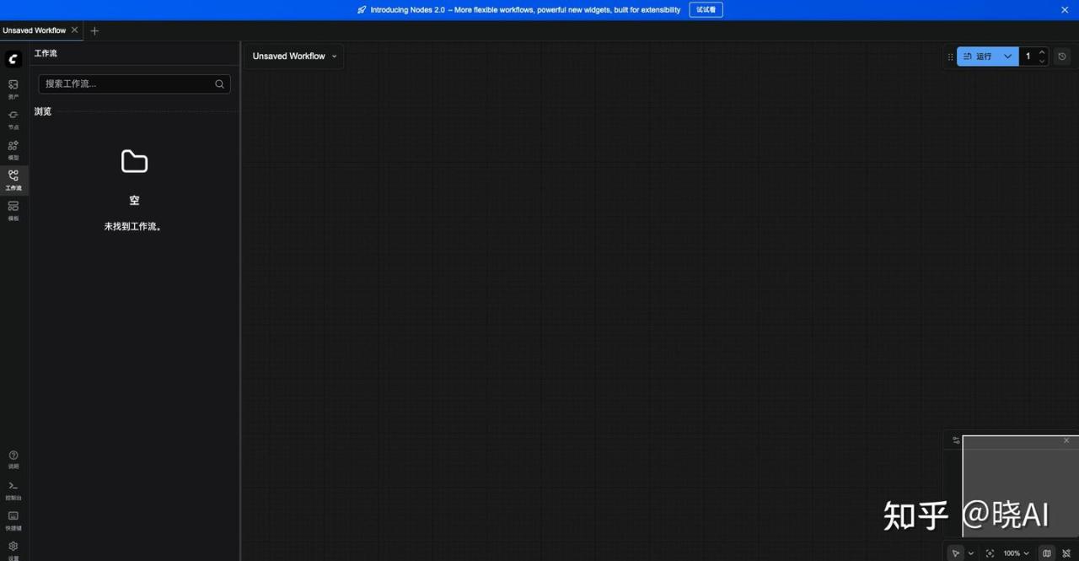Screen dimensions: 1079x561
Task: Open the 100% zoom level dropdown
Action: (x=1016, y=553)
